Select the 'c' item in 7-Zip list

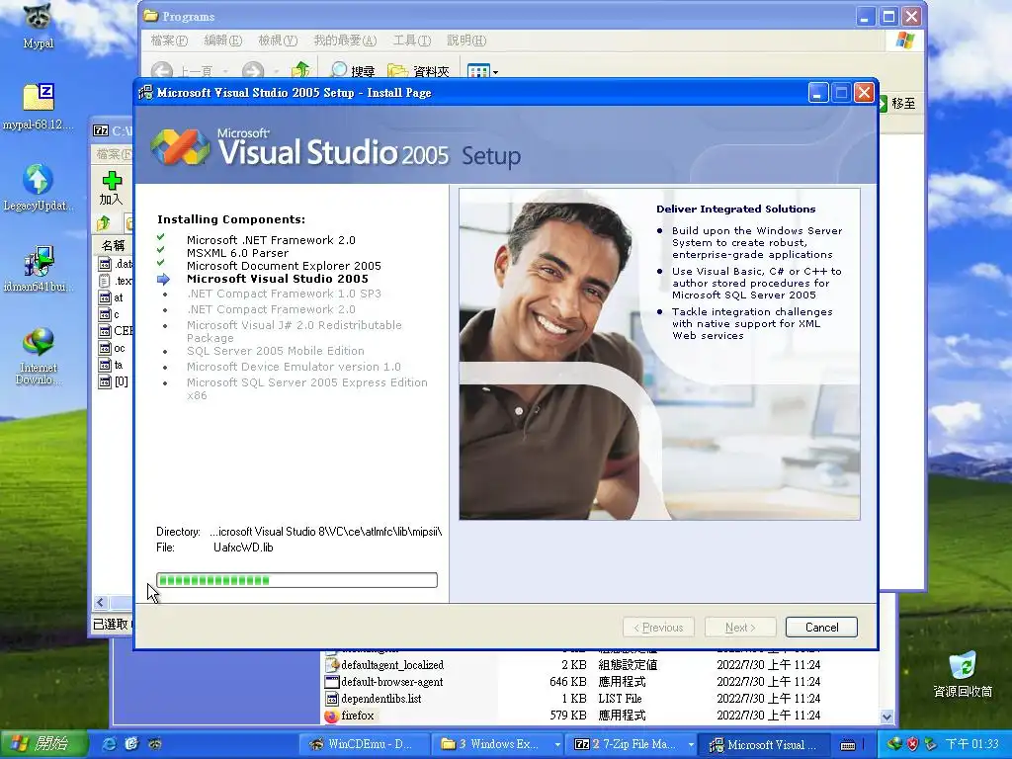[x=109, y=314]
